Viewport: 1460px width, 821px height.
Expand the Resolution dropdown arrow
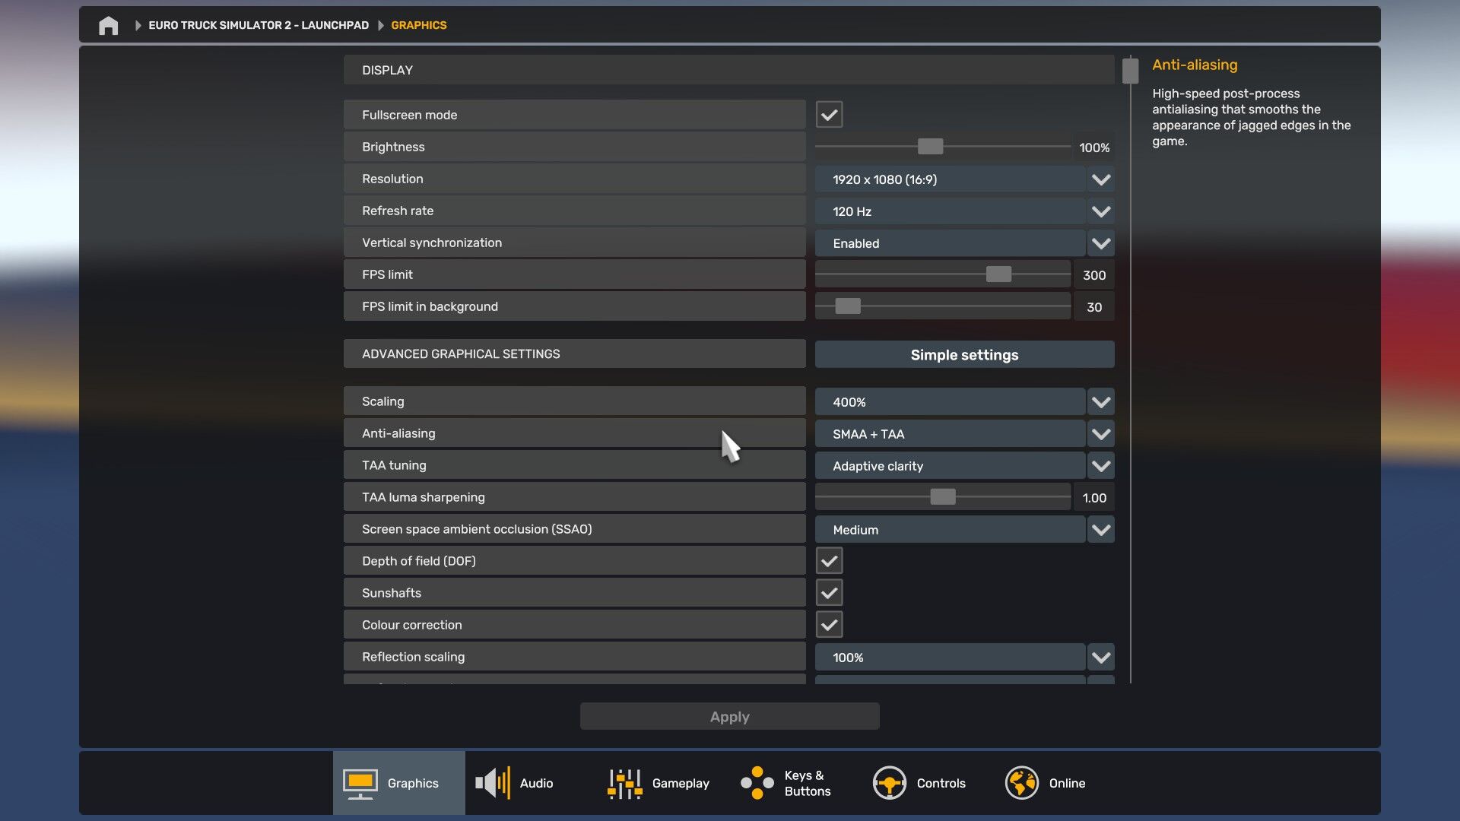tap(1101, 179)
